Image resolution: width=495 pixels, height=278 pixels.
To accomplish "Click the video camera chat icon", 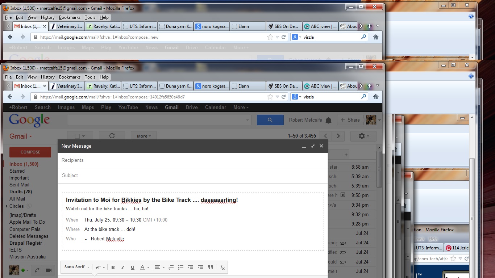I will tap(48, 270).
